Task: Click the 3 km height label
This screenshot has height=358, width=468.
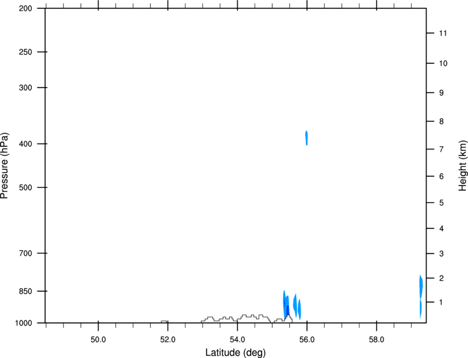Action: pyautogui.click(x=442, y=254)
